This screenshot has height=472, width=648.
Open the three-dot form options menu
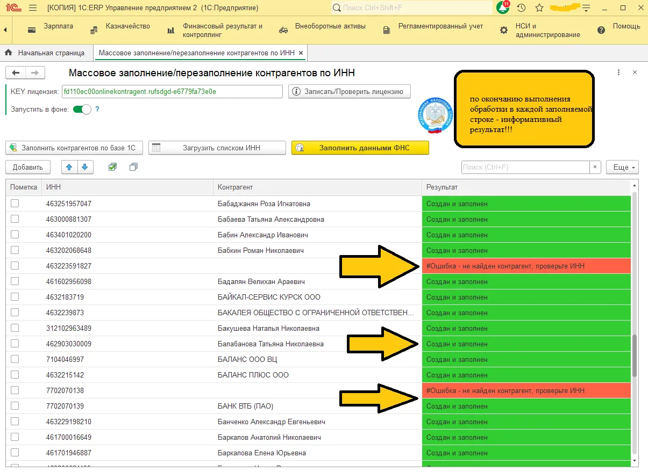[618, 72]
